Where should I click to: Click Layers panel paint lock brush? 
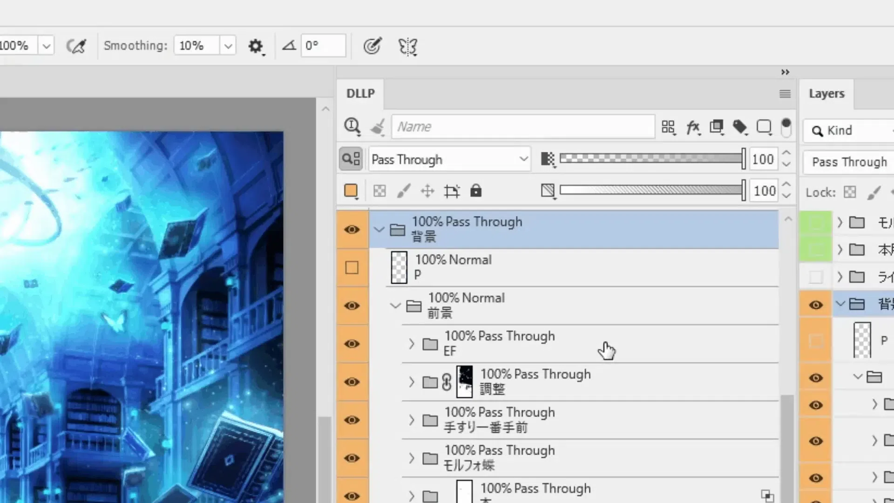(x=874, y=192)
